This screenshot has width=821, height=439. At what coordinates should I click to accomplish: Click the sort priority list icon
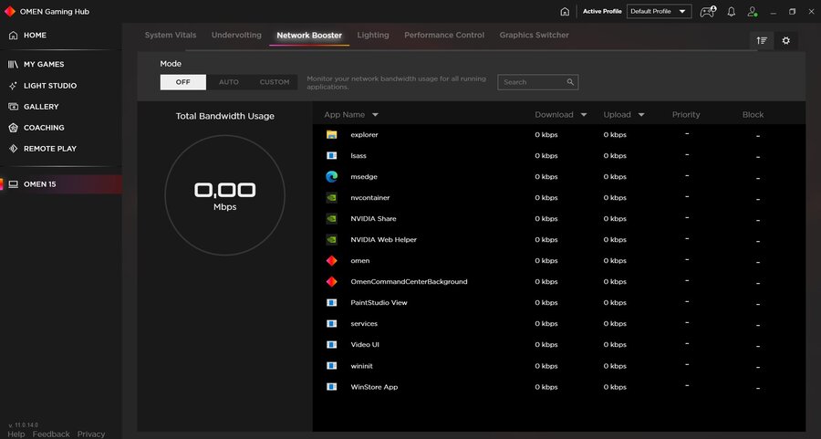[762, 40]
